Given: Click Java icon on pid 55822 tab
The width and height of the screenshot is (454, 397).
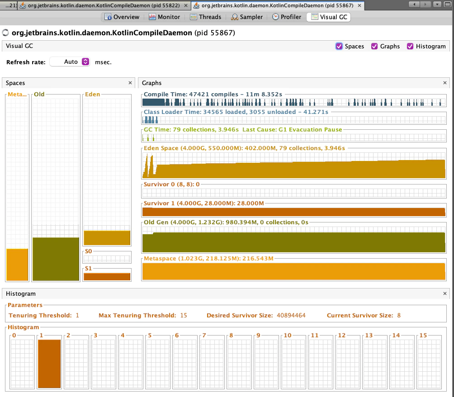Looking at the screenshot, I should (23, 5).
